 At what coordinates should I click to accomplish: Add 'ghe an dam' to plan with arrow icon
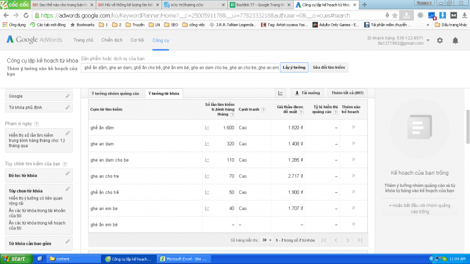click(x=353, y=143)
